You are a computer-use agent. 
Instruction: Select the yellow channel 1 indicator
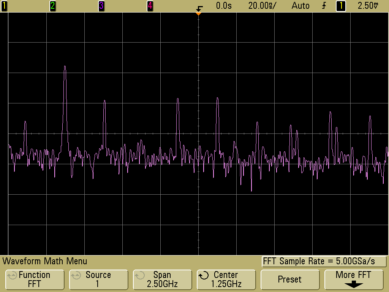click(4, 6)
